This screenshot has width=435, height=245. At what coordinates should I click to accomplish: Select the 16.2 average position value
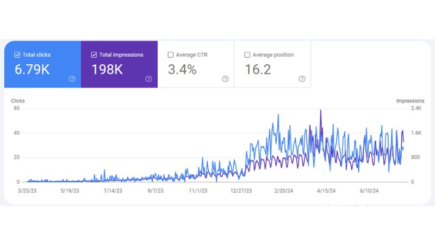point(258,70)
